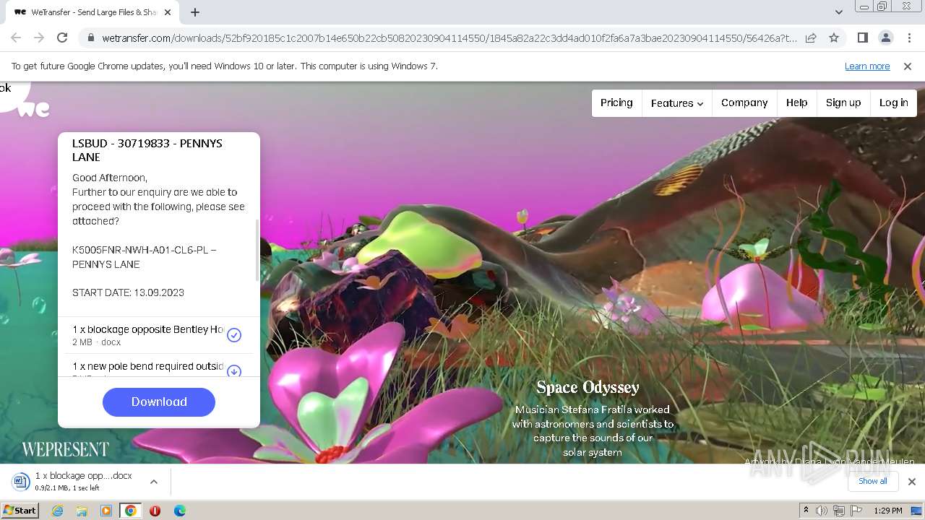
Task: Click the site lock icon in address bar
Action: (x=90, y=38)
